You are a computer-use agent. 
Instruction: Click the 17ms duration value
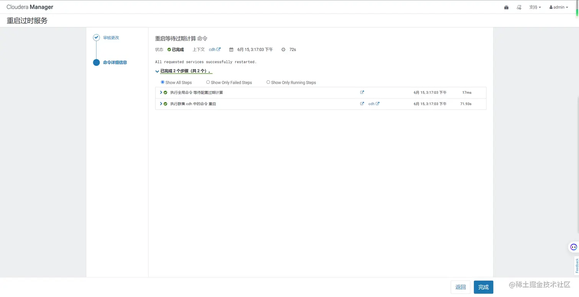pyautogui.click(x=467, y=93)
